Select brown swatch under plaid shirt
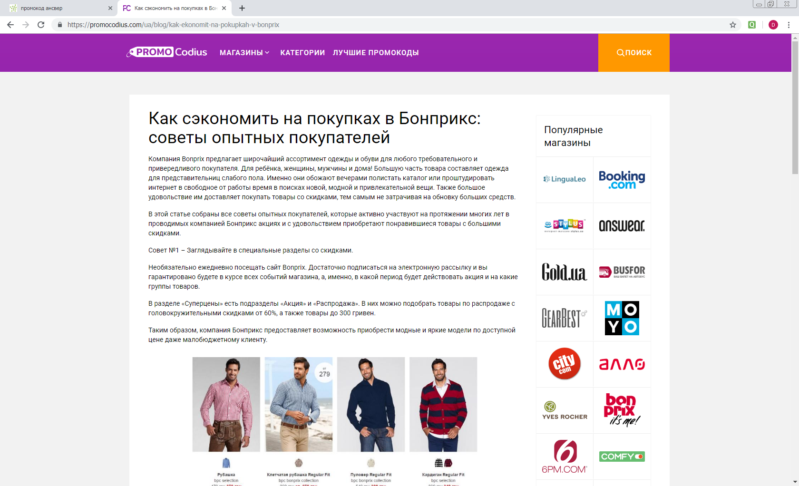 (299, 463)
